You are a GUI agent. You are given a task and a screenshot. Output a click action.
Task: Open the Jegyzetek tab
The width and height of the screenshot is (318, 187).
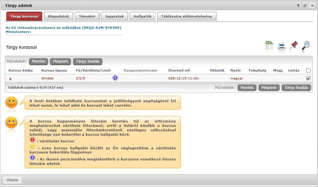click(x=114, y=16)
